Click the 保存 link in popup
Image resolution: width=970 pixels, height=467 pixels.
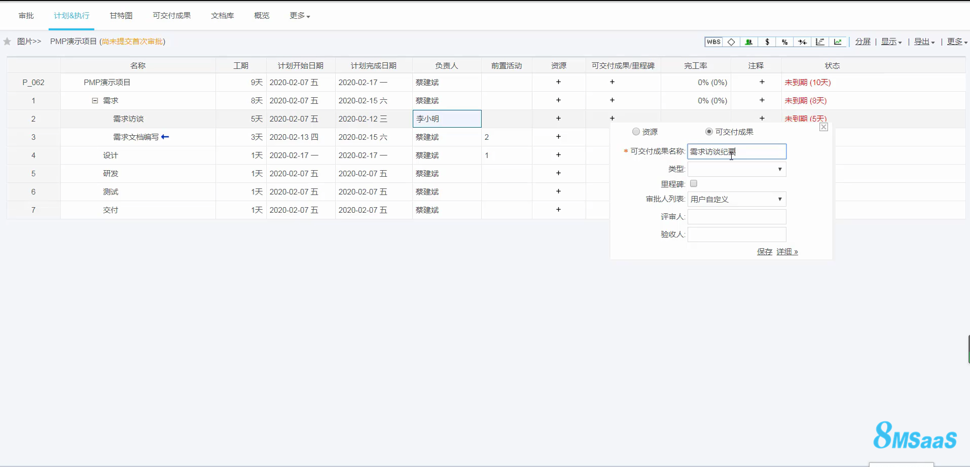(x=765, y=252)
